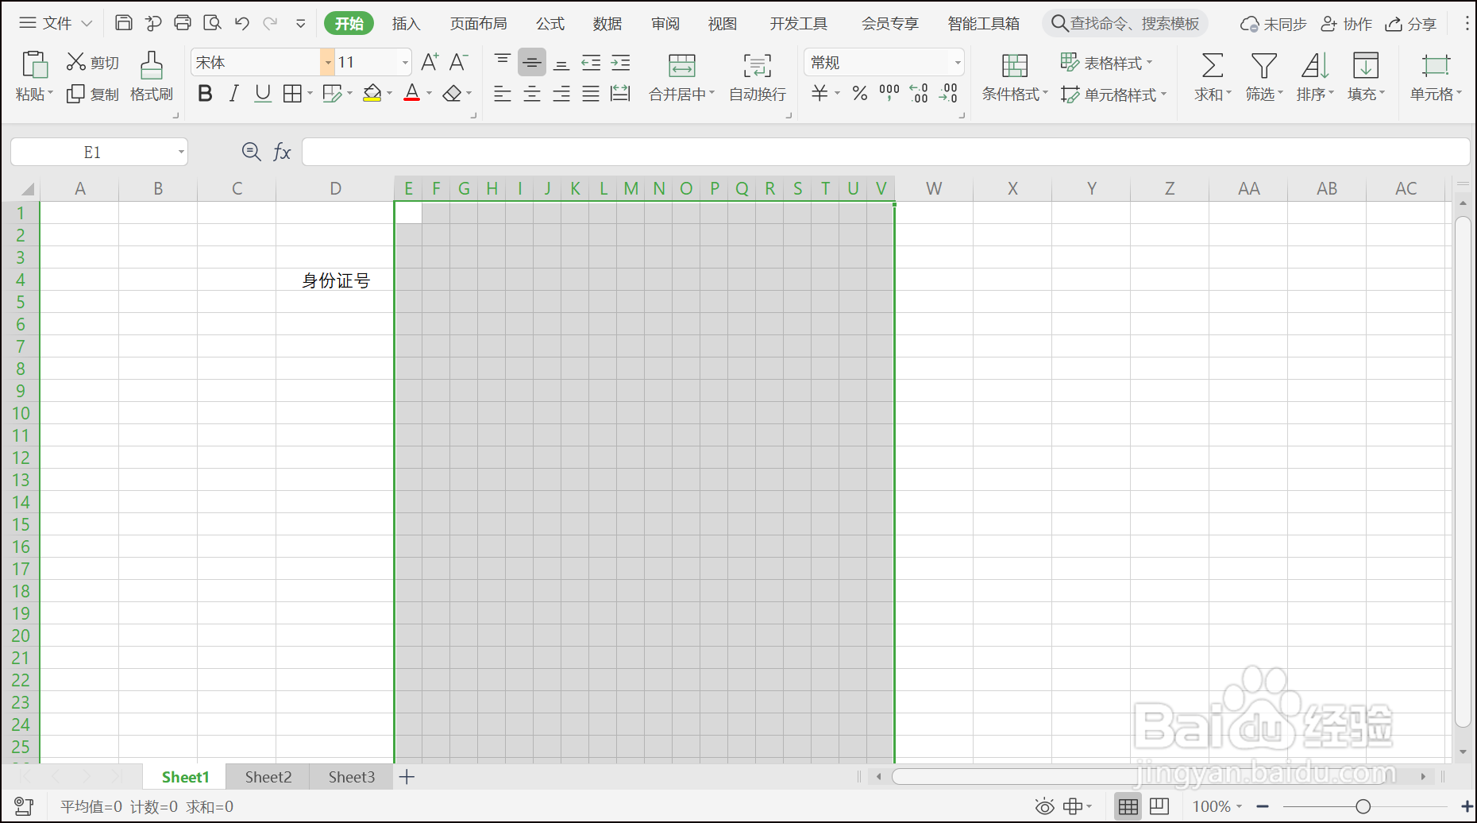1477x823 pixels.
Task: Apply justify alignment
Action: [x=591, y=94]
